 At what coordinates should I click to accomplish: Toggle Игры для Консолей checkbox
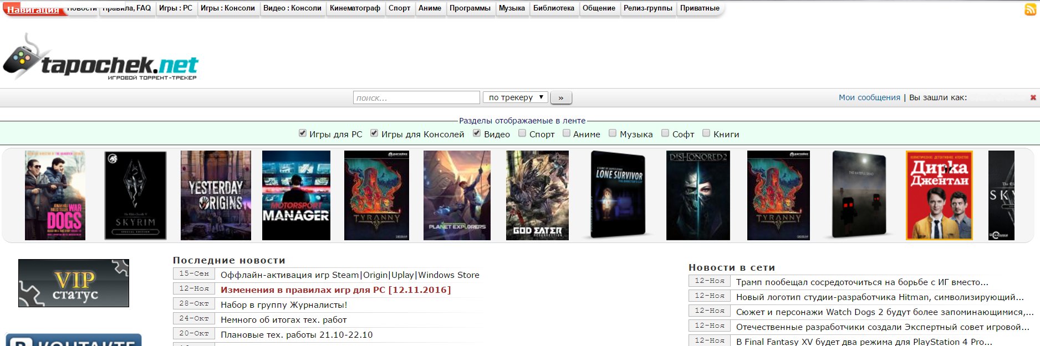(374, 133)
